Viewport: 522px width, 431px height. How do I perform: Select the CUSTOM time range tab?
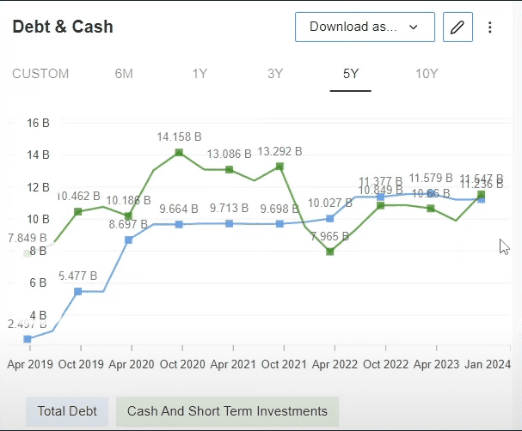pos(40,74)
